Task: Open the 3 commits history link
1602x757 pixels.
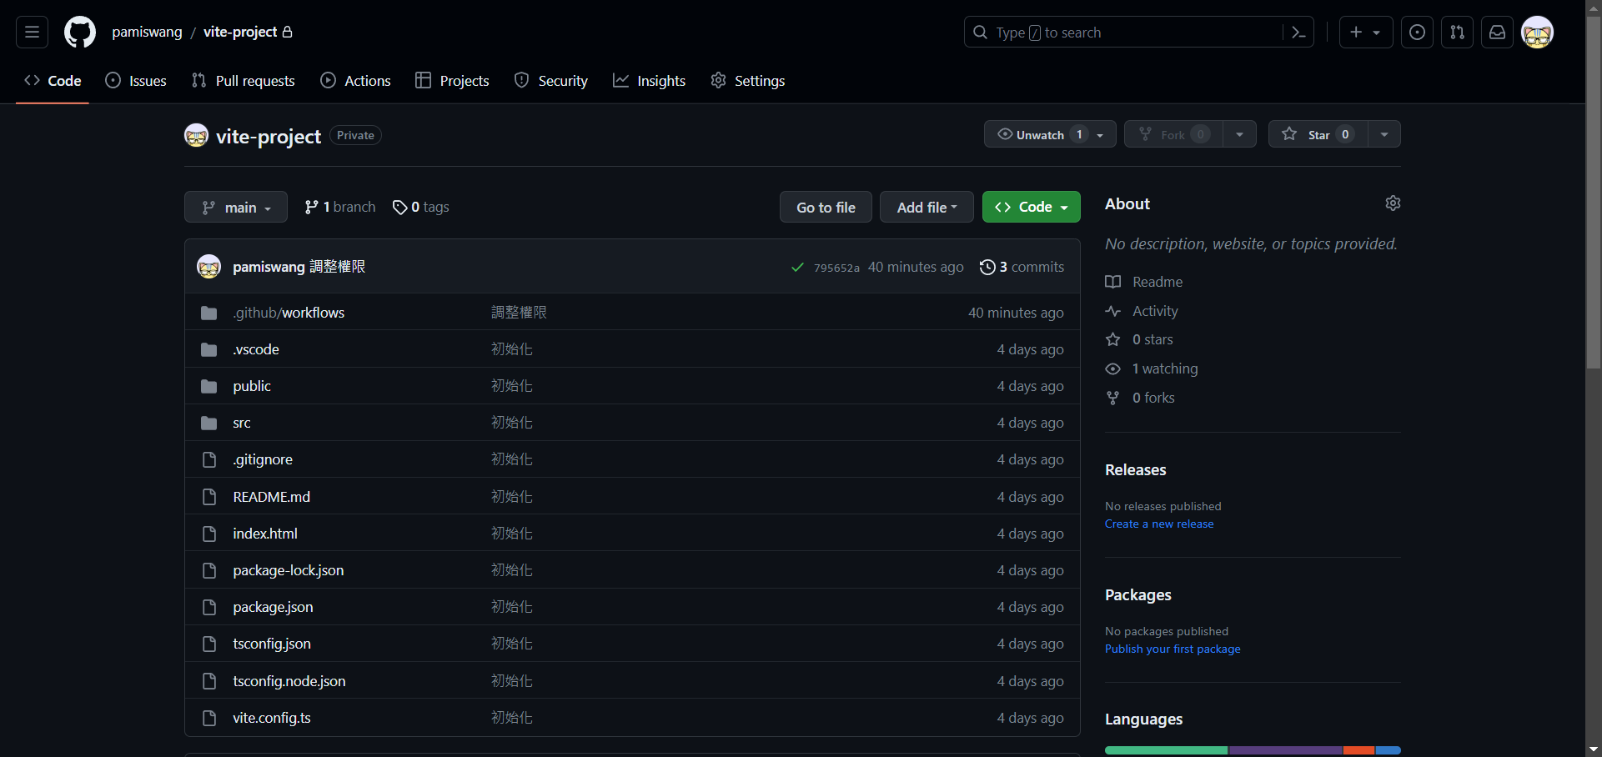Action: 1022,267
